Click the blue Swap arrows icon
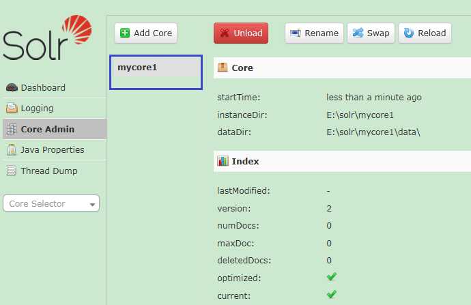471x305 pixels. click(358, 33)
